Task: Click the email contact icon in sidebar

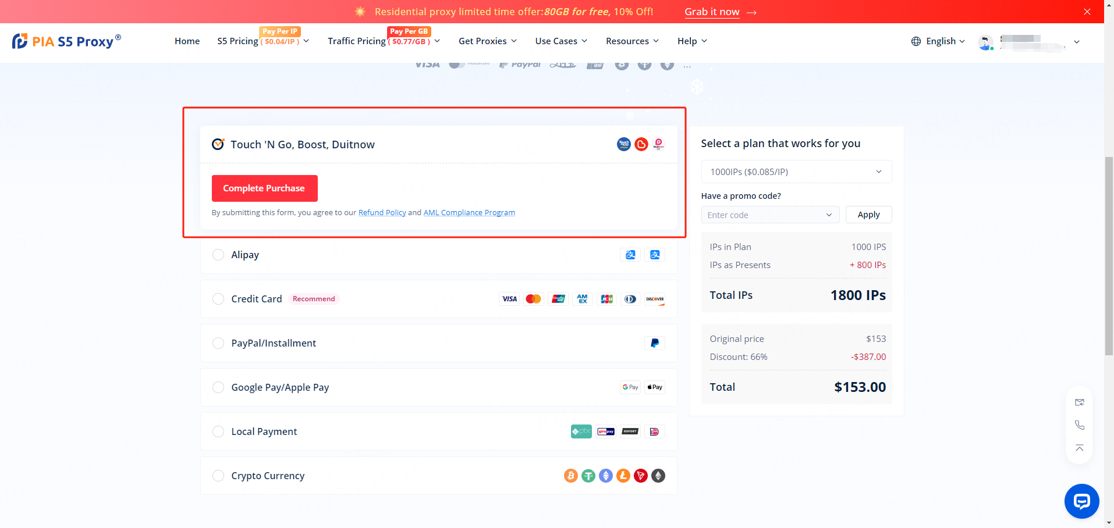Action: [1079, 402]
